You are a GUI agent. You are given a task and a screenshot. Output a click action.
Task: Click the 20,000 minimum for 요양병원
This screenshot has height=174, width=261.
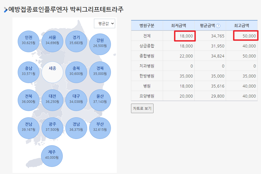pyautogui.click(x=186, y=96)
